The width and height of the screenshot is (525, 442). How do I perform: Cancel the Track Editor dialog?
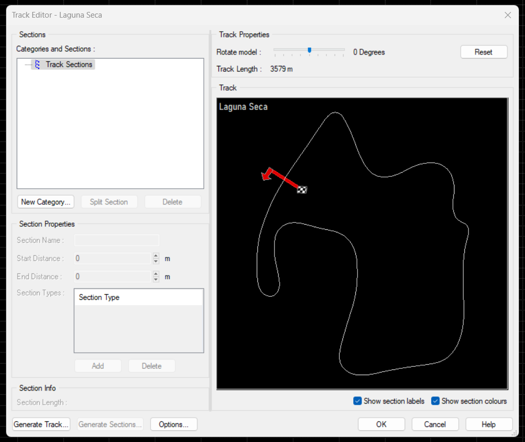435,424
